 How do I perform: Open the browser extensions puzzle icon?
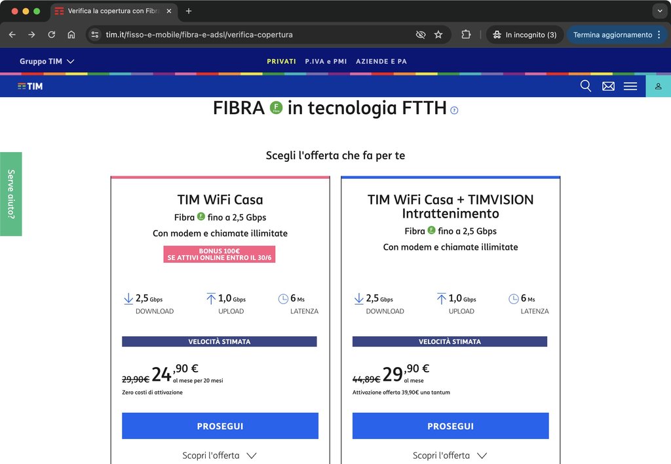(466, 35)
